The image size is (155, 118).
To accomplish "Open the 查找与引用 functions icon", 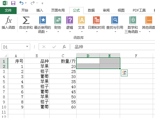I will pyautogui.click(x=115, y=20).
